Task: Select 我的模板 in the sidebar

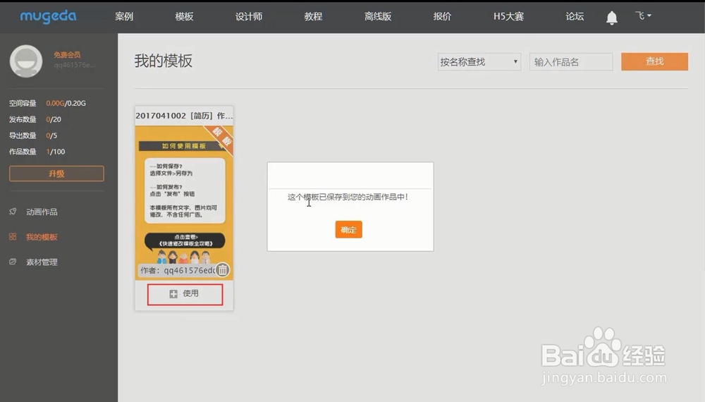Action: (x=42, y=237)
